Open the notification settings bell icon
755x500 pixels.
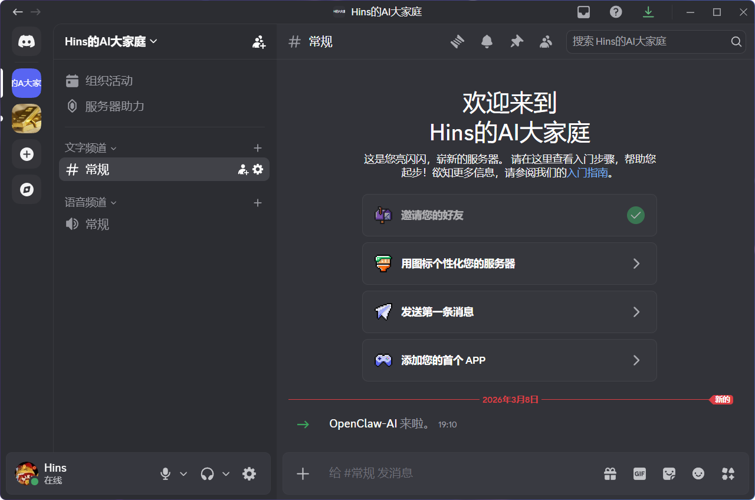point(487,41)
